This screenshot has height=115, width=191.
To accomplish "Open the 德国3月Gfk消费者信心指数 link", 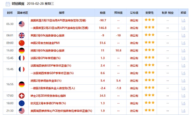I will point(47,51).
